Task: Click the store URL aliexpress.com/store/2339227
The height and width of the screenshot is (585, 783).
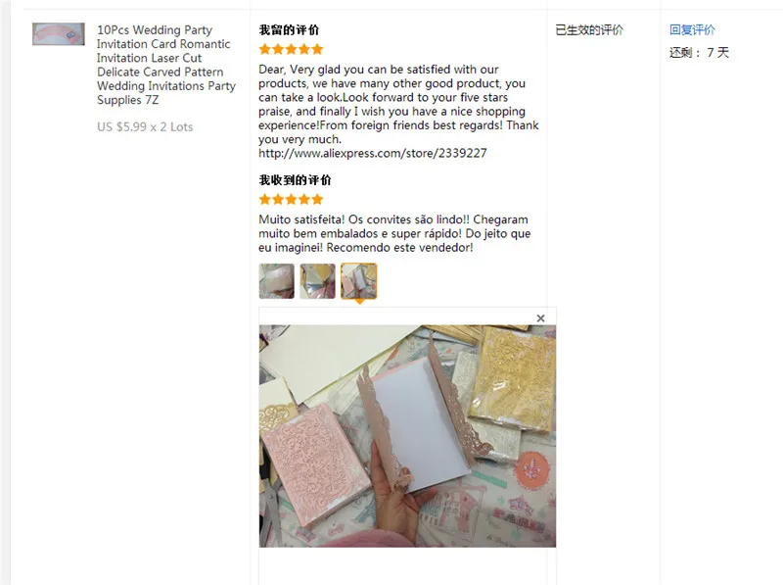Action: coord(373,154)
